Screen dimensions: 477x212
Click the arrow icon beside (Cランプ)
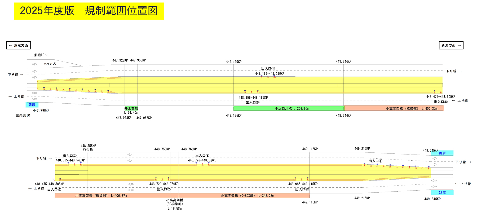coord(34,64)
